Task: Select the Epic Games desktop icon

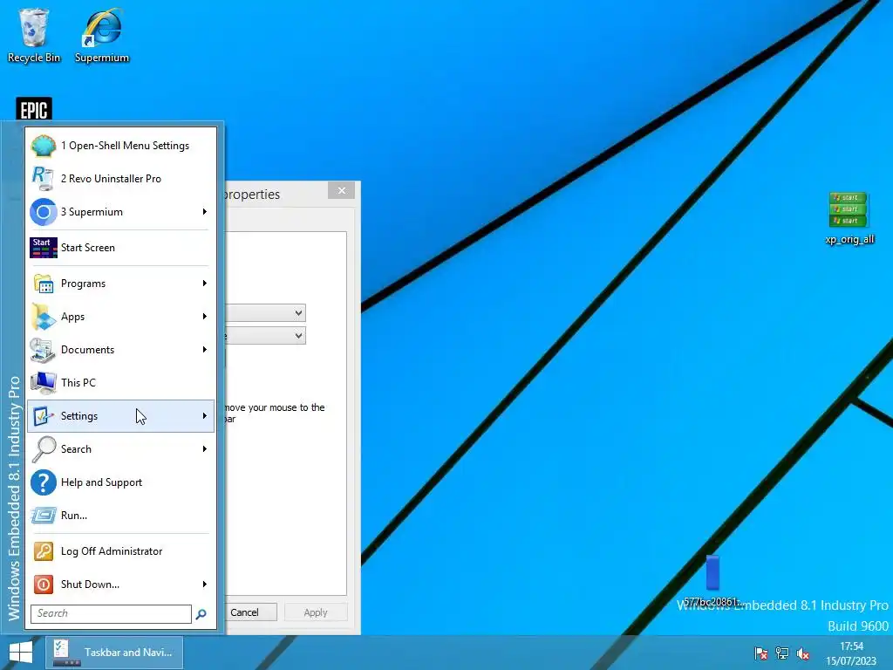Action: (34, 109)
